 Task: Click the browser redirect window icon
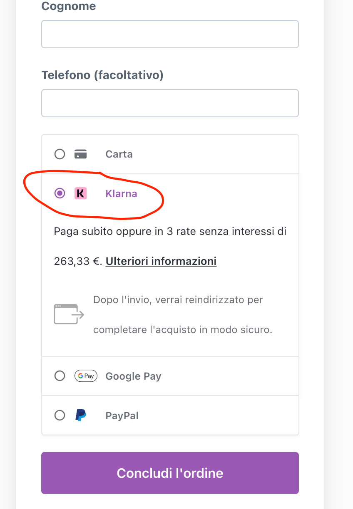[69, 314]
